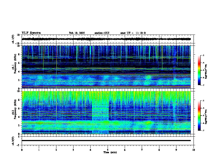Click time axis tick label "9"
218x168 pixels.
click(176, 150)
